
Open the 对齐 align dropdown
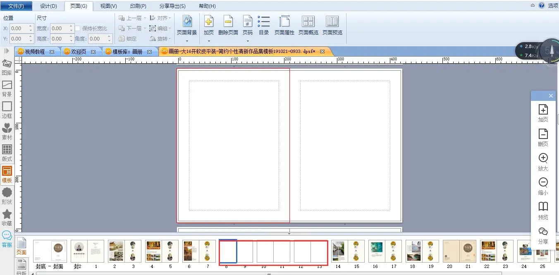(160, 18)
